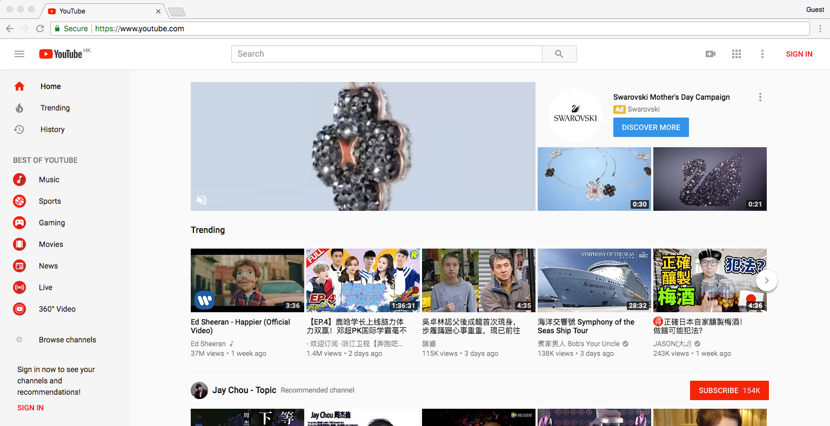Open the YouTube apps grid
830x426 pixels.
pyautogui.click(x=737, y=54)
